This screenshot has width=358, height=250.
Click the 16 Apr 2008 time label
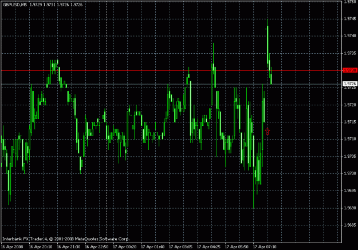tap(12, 247)
